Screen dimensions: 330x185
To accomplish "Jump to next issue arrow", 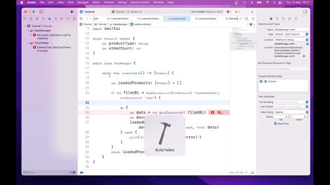I will (x=254, y=24).
